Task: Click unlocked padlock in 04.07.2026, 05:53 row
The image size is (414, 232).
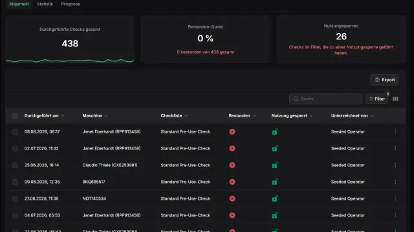Action: click(275, 215)
